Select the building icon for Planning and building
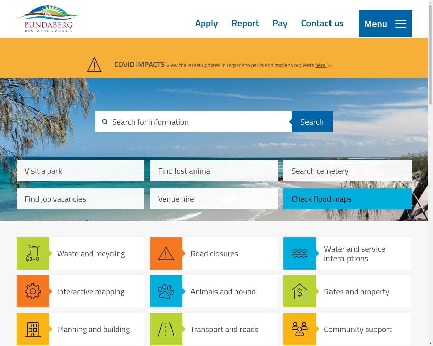Viewport: 433px width, 346px height. [32, 329]
